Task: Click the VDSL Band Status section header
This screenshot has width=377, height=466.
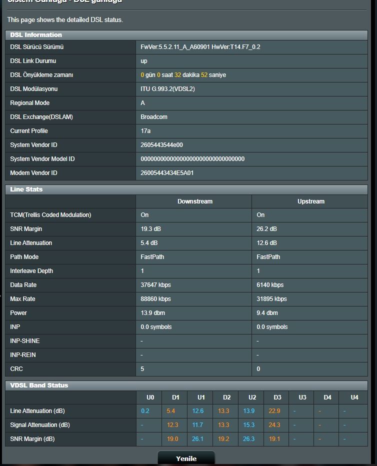Action: click(186, 385)
